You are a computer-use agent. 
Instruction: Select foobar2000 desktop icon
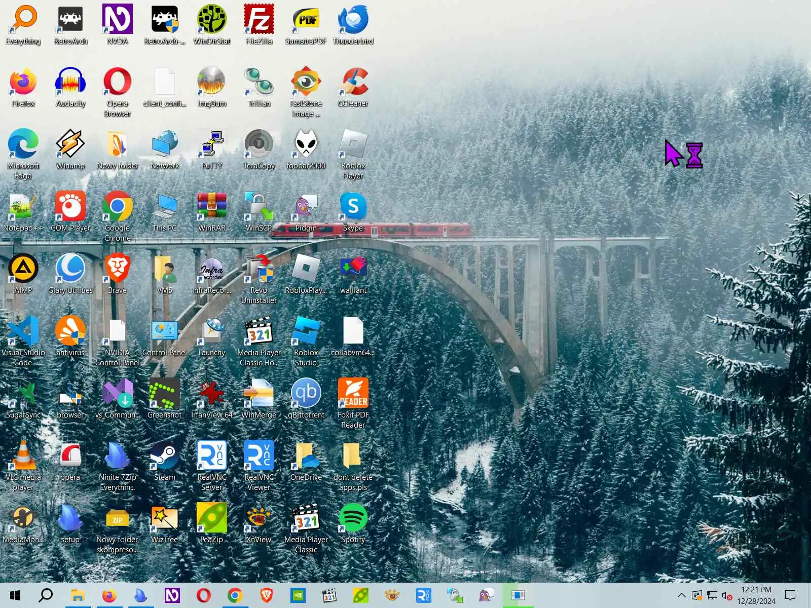(x=306, y=149)
